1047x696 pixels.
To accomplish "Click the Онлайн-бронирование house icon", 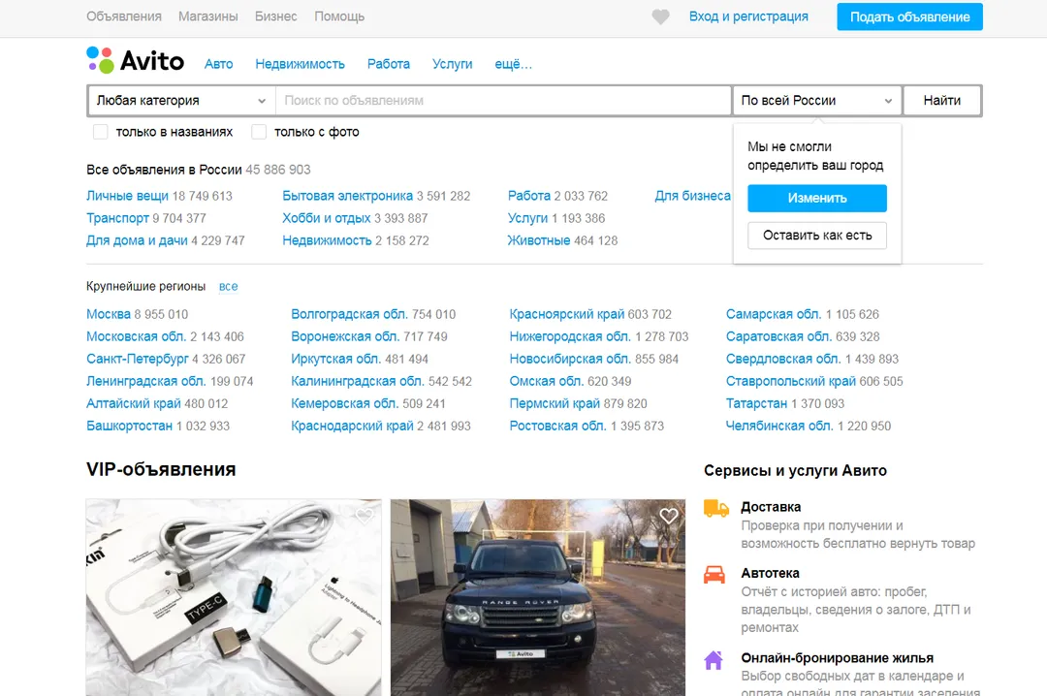I will point(714,660).
